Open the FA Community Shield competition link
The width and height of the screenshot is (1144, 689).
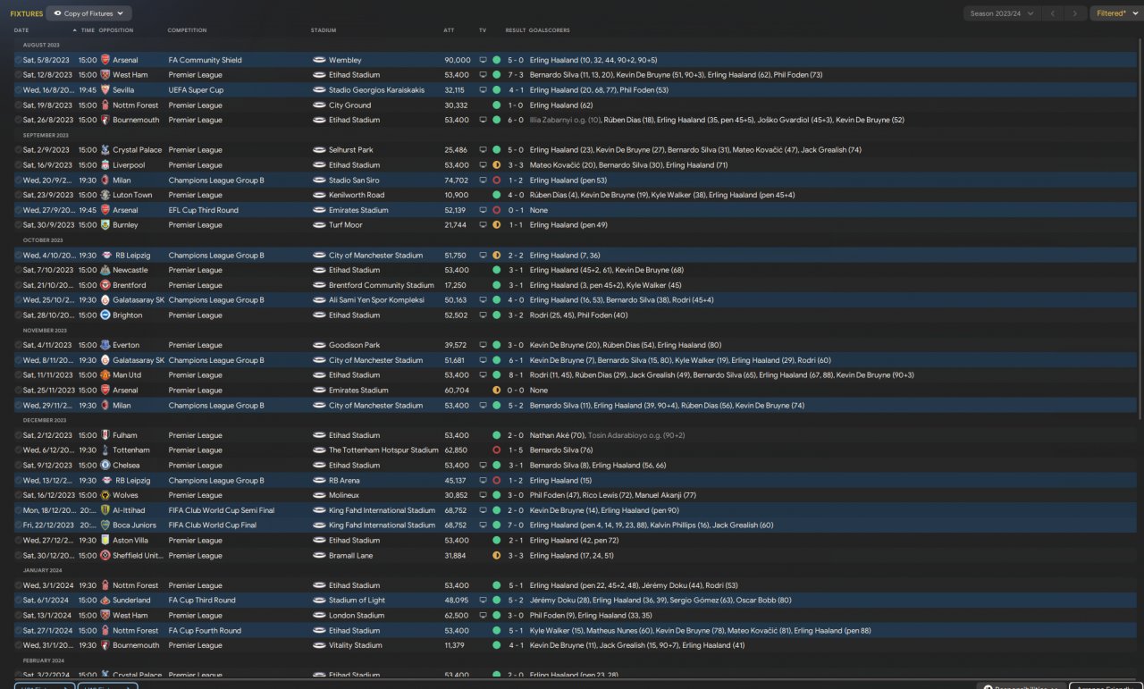[x=205, y=60]
